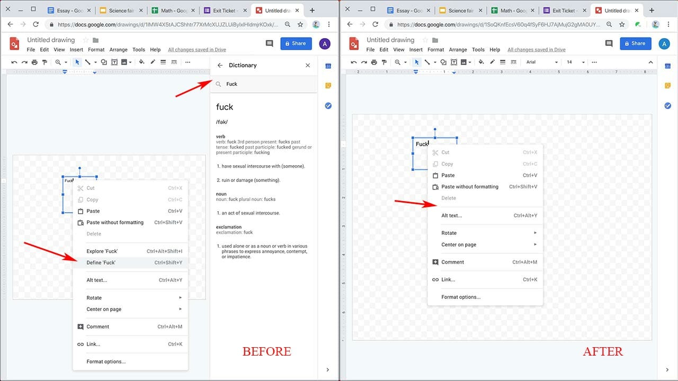Screen dimensions: 678x381
Task: Open the Tools menu in the right window
Action: coord(478,50)
